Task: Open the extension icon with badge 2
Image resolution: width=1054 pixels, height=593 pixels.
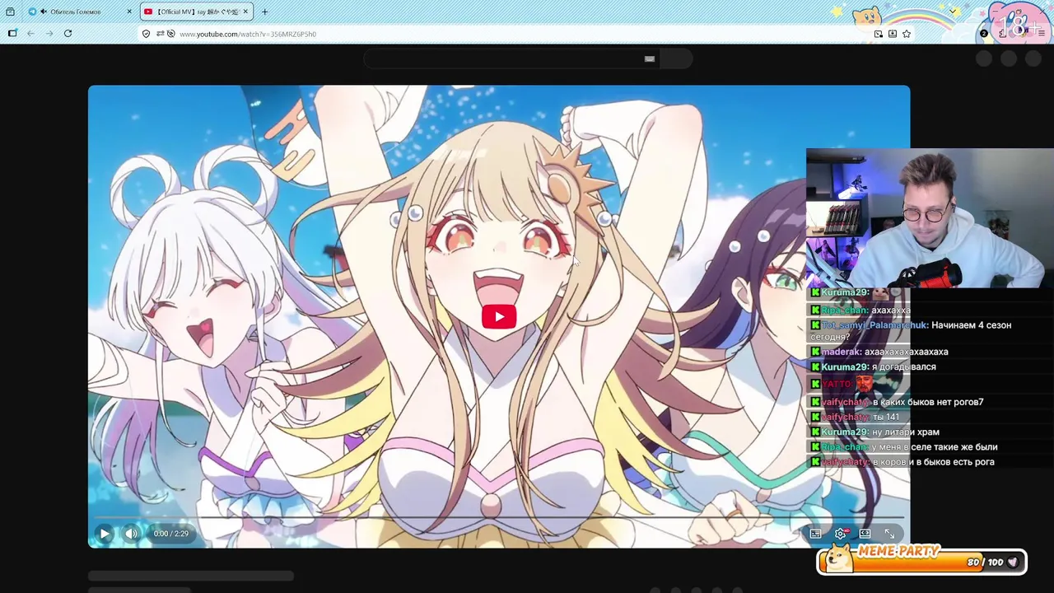Action: click(x=984, y=34)
